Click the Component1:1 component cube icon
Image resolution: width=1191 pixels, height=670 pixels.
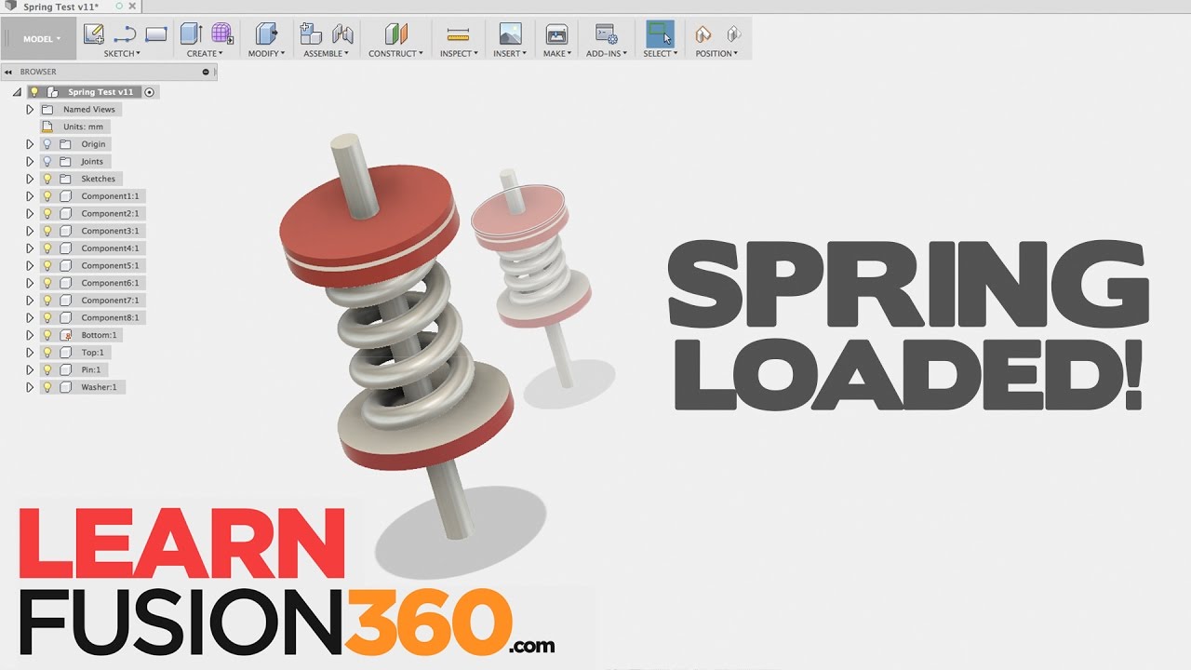(65, 196)
